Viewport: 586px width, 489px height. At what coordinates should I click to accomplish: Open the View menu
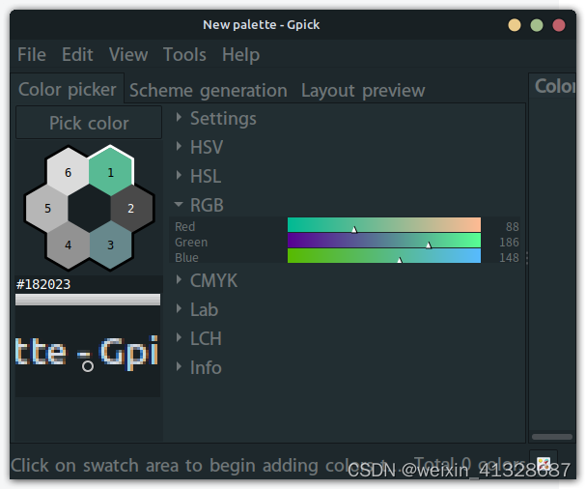(x=128, y=55)
